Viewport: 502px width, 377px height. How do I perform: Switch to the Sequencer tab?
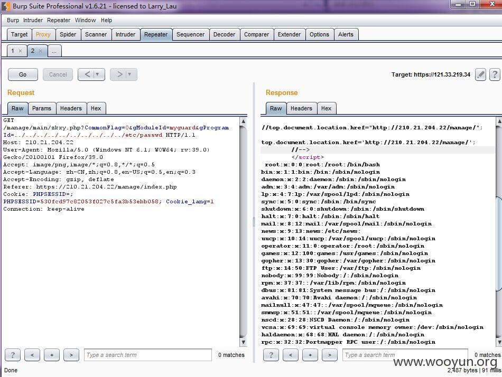coord(190,34)
